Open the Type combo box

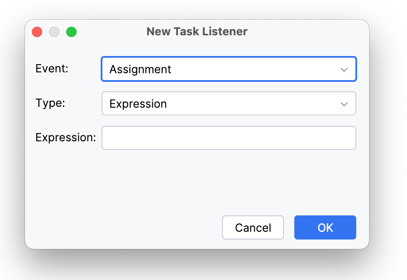click(228, 104)
